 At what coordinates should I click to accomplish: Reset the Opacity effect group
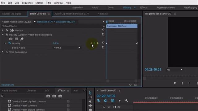click(x=103, y=34)
